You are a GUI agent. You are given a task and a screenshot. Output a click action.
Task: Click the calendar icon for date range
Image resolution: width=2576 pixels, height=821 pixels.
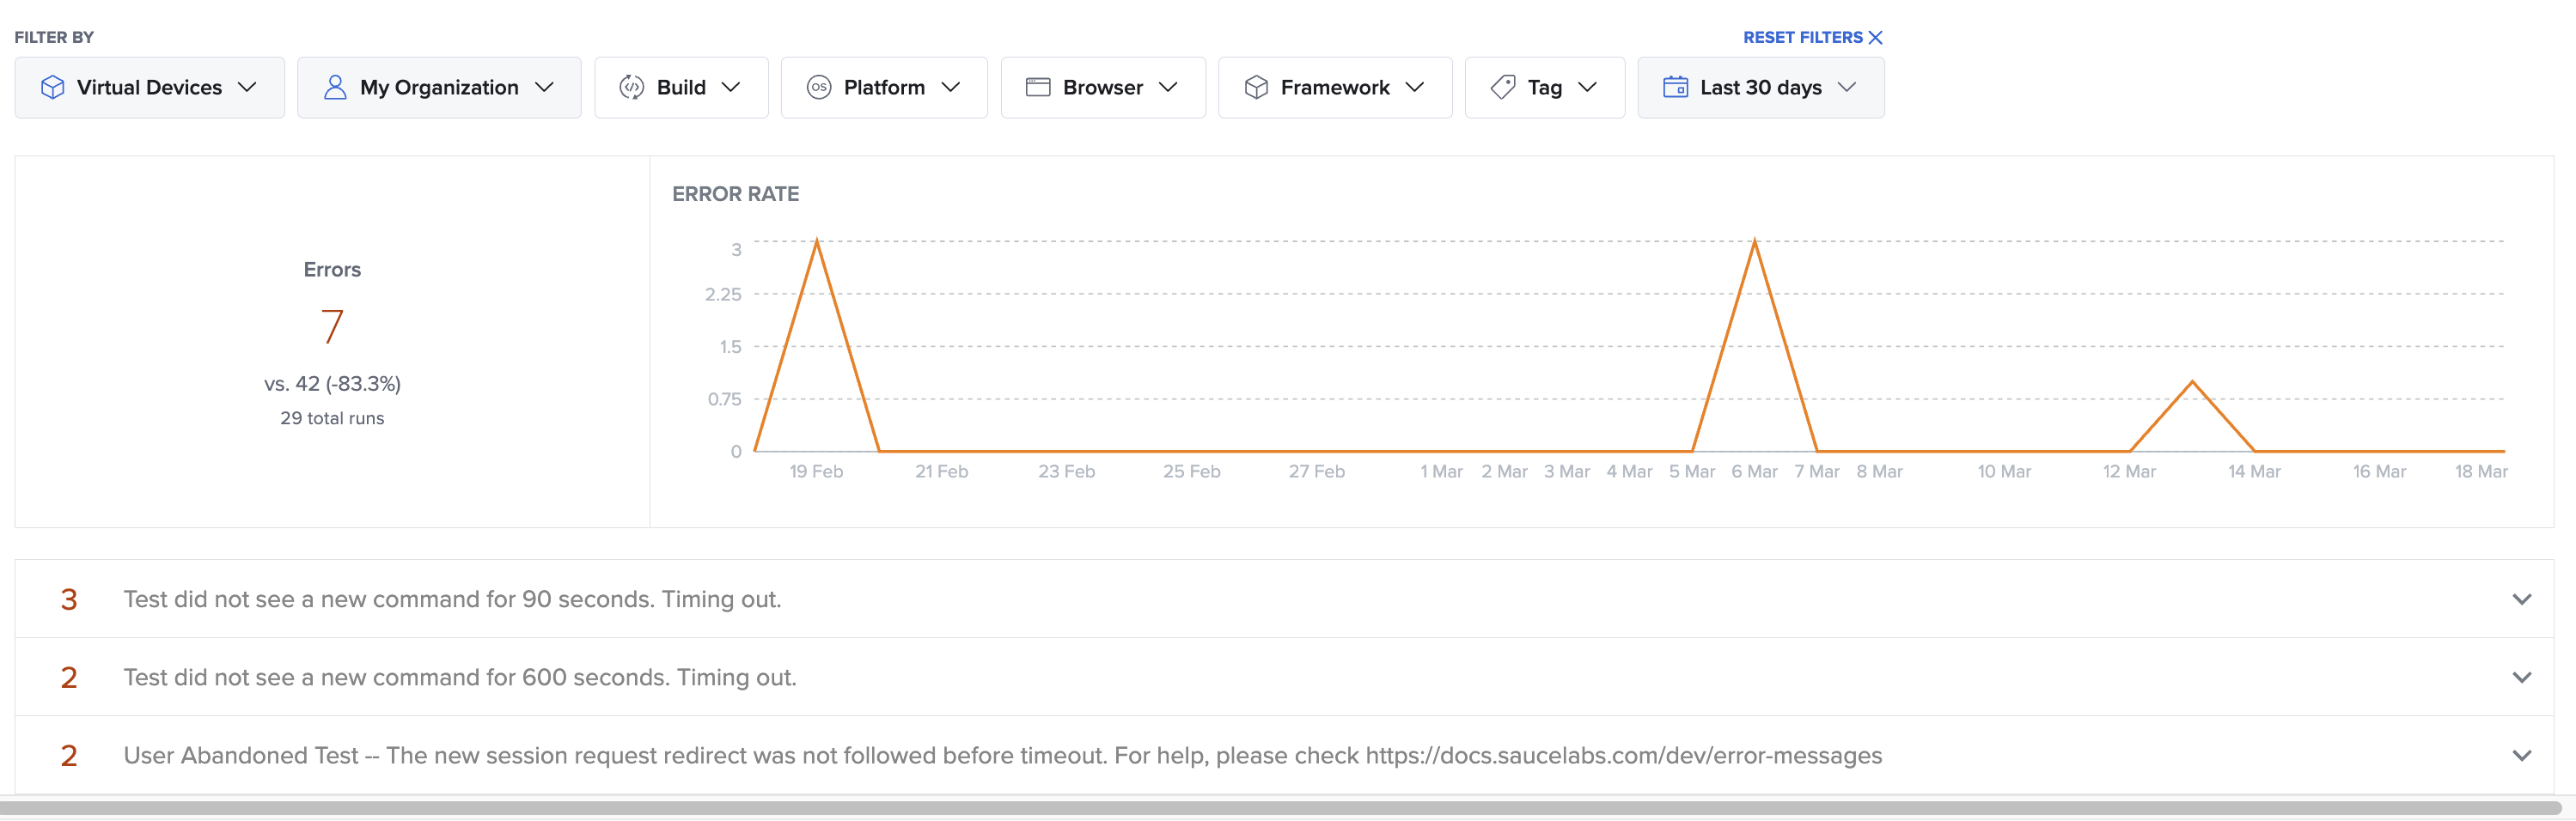[x=1675, y=88]
